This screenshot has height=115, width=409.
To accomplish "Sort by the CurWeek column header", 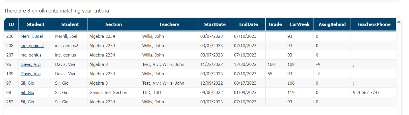I will coord(299,24).
